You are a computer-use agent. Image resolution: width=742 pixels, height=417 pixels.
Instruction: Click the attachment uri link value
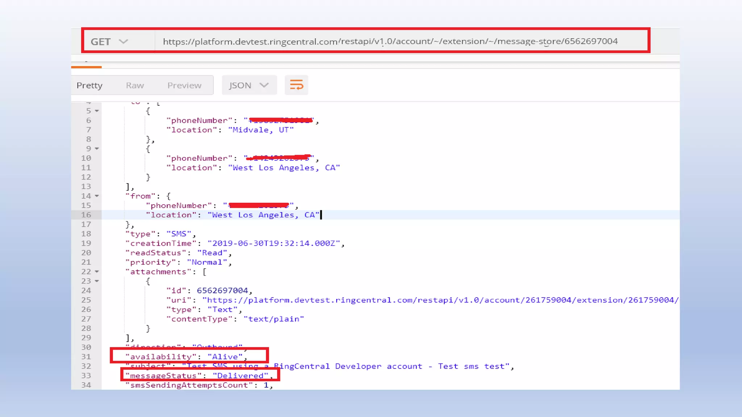[x=440, y=300]
